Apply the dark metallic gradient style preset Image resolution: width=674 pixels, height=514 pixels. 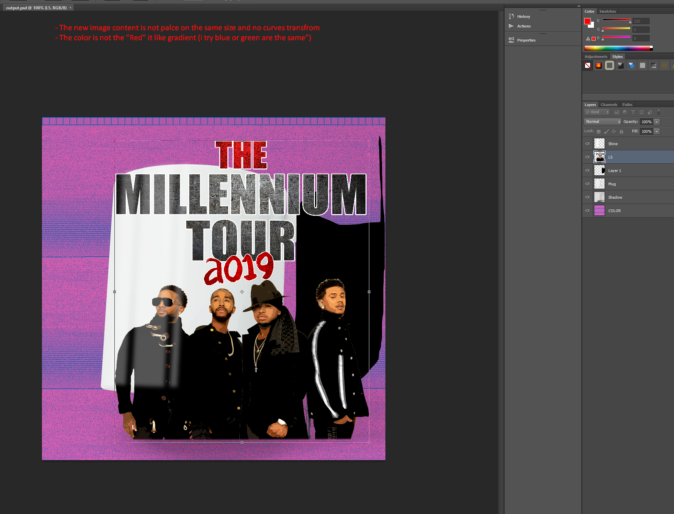point(654,65)
